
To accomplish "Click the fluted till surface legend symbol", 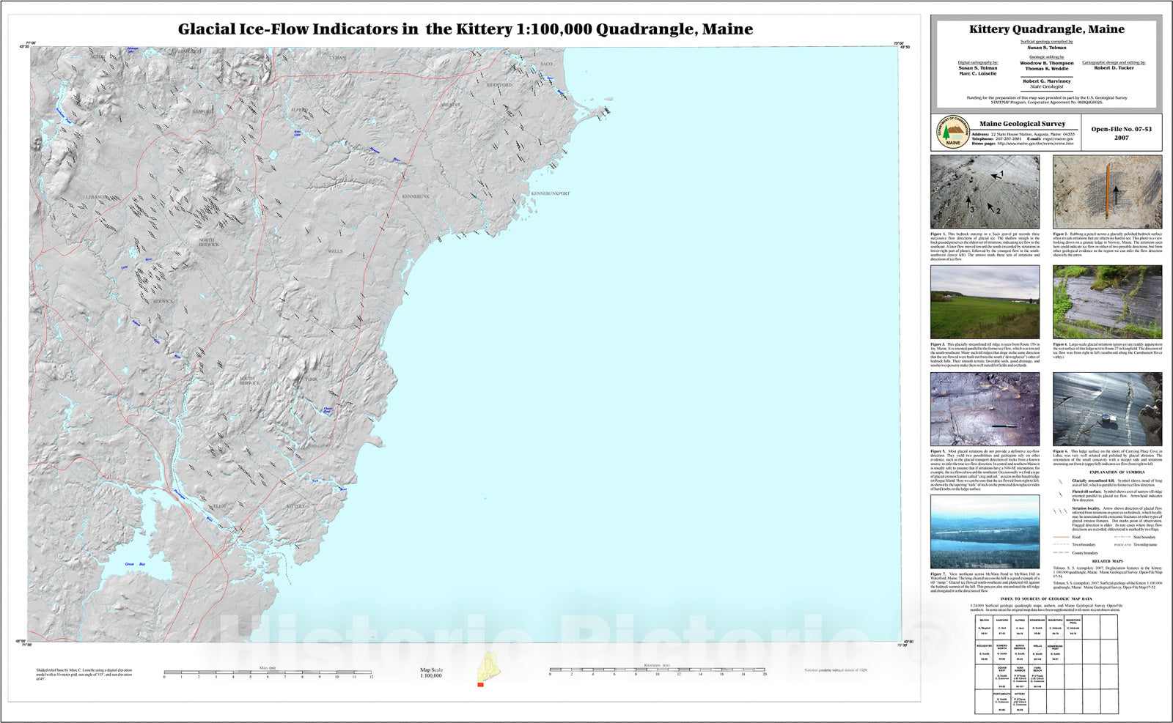I will (1060, 494).
